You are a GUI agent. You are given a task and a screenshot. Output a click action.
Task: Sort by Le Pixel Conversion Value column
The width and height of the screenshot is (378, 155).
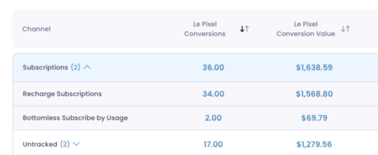click(346, 29)
